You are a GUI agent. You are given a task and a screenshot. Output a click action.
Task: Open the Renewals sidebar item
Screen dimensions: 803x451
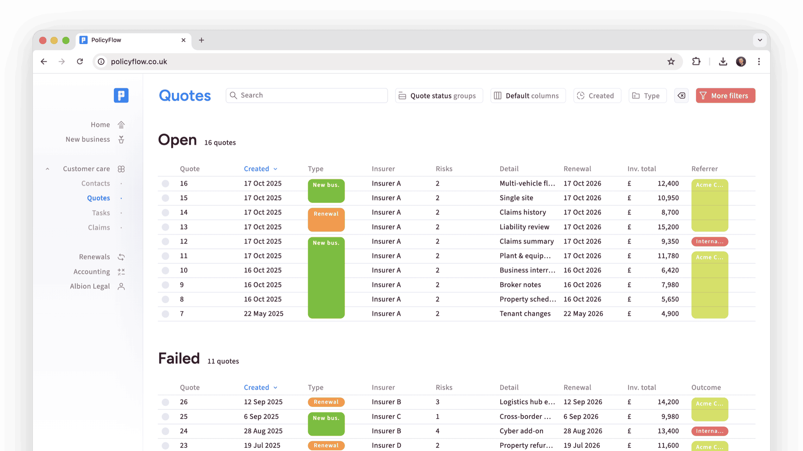pyautogui.click(x=95, y=257)
